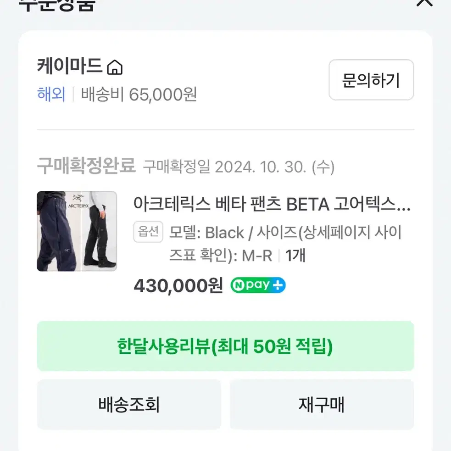Viewport: 451px width, 451px height.
Task: Close the order details panel with X
Action: 424,2
